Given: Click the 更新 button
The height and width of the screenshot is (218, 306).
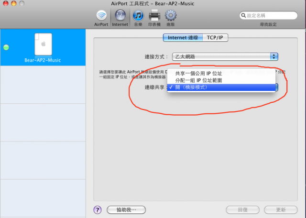Looking at the screenshot, I should [x=281, y=210].
